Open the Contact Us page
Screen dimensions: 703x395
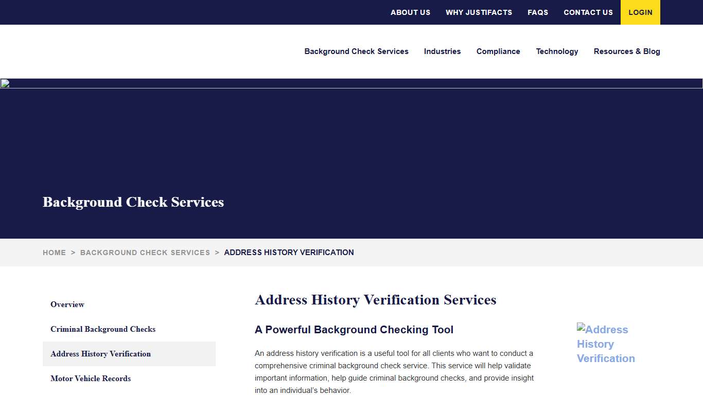point(588,12)
